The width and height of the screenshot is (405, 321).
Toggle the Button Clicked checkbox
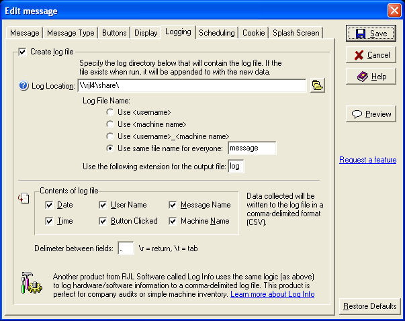pos(103,221)
